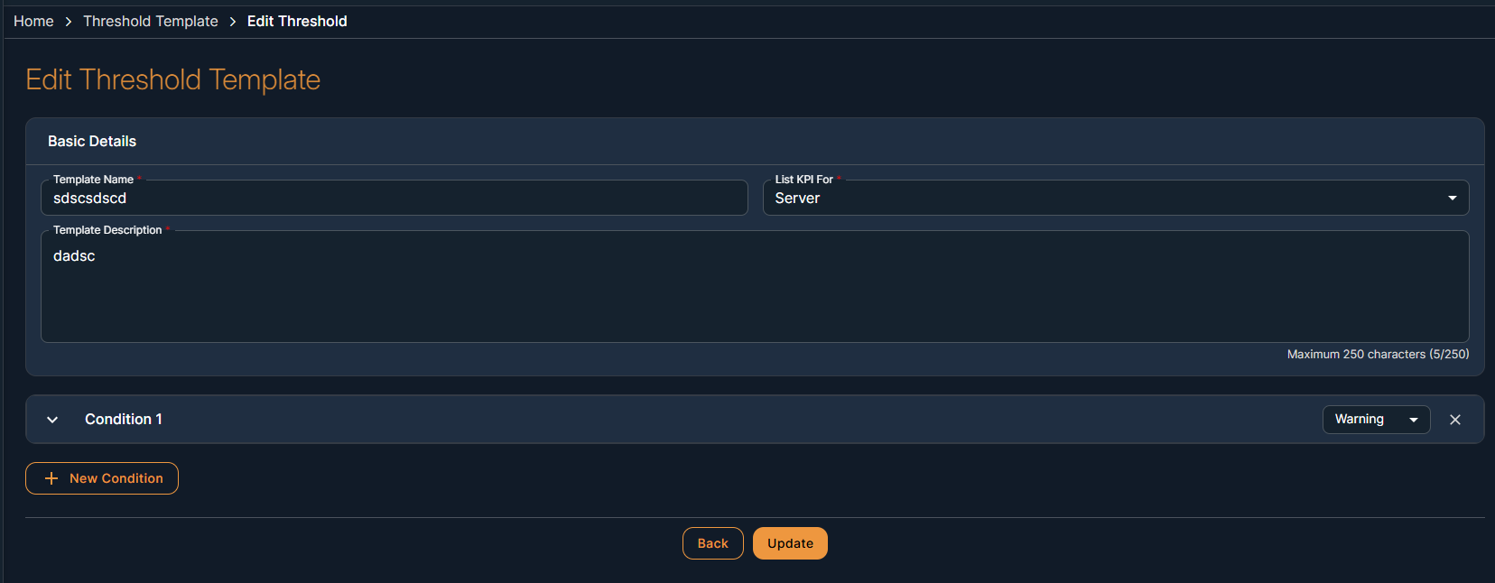The height and width of the screenshot is (583, 1495).
Task: Expand Condition 1 using the chevron
Action: [x=52, y=420]
